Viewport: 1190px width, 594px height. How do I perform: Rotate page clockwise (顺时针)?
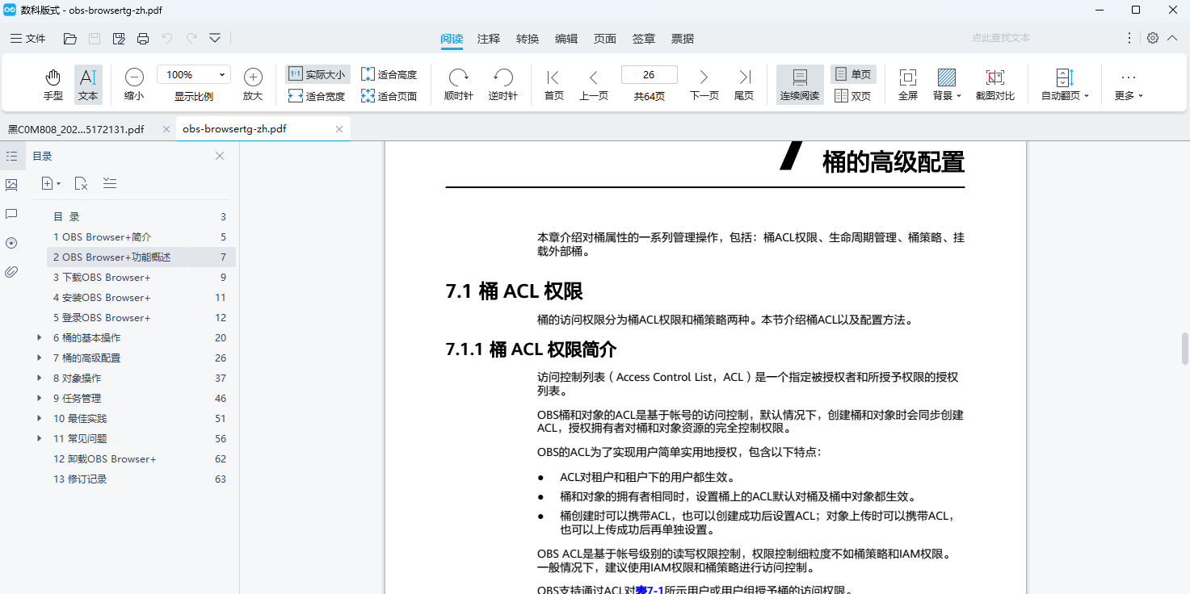[459, 85]
